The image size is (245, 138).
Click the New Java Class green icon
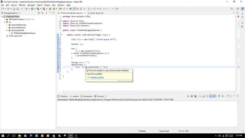pyautogui.click(x=54, y=9)
